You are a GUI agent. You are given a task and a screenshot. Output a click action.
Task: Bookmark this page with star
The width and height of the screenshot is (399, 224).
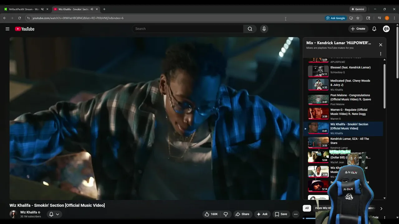tap(358, 18)
